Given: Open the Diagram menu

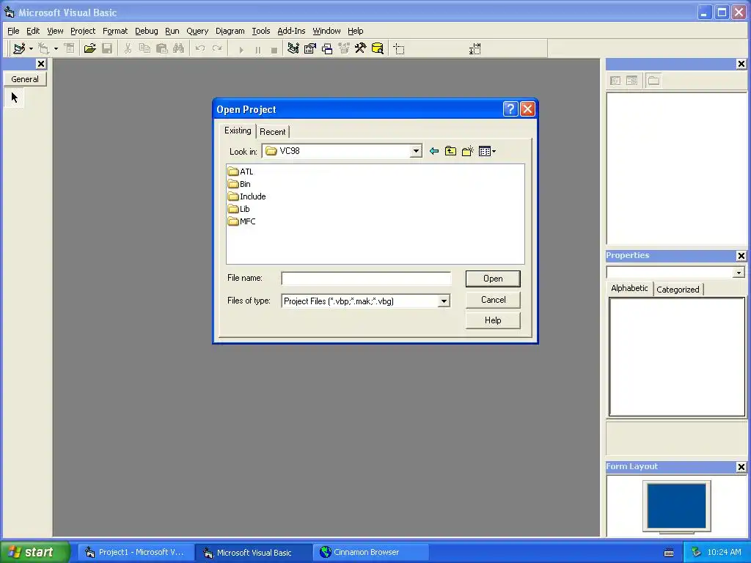Looking at the screenshot, I should pyautogui.click(x=230, y=31).
